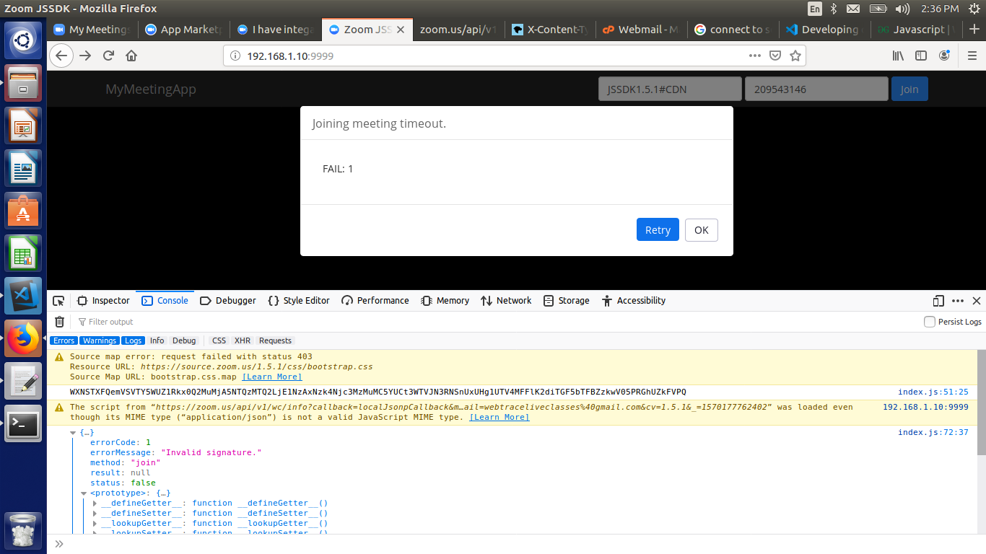This screenshot has height=554, width=986.
Task: Expand the __lookupGetter__ function entry
Action: pos(95,524)
